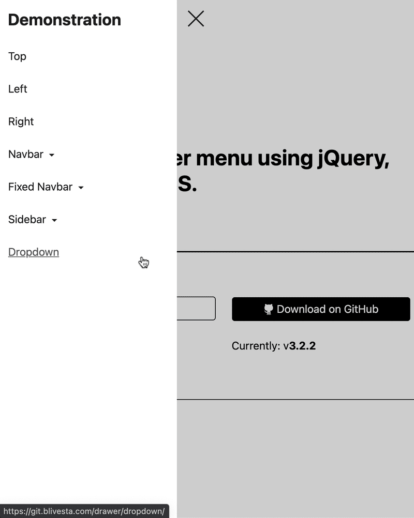Image resolution: width=414 pixels, height=518 pixels.
Task: Open the Top demonstration link
Action: (17, 56)
